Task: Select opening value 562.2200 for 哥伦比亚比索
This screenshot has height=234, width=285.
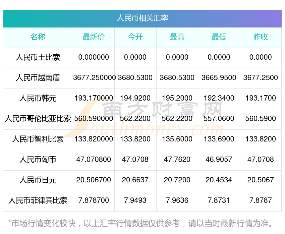Action: tap(135, 119)
